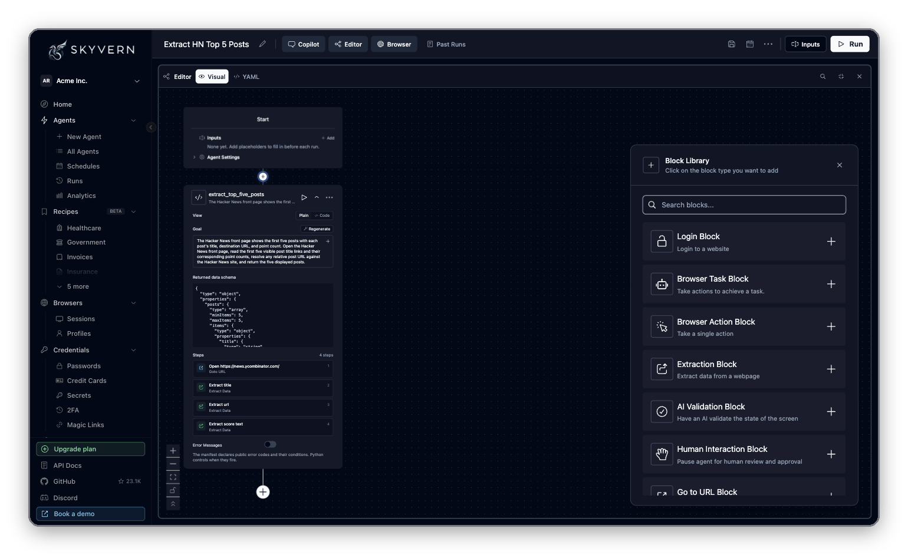The image size is (908, 555).
Task: Collapse the Recipes sidebar section
Action: [133, 212]
